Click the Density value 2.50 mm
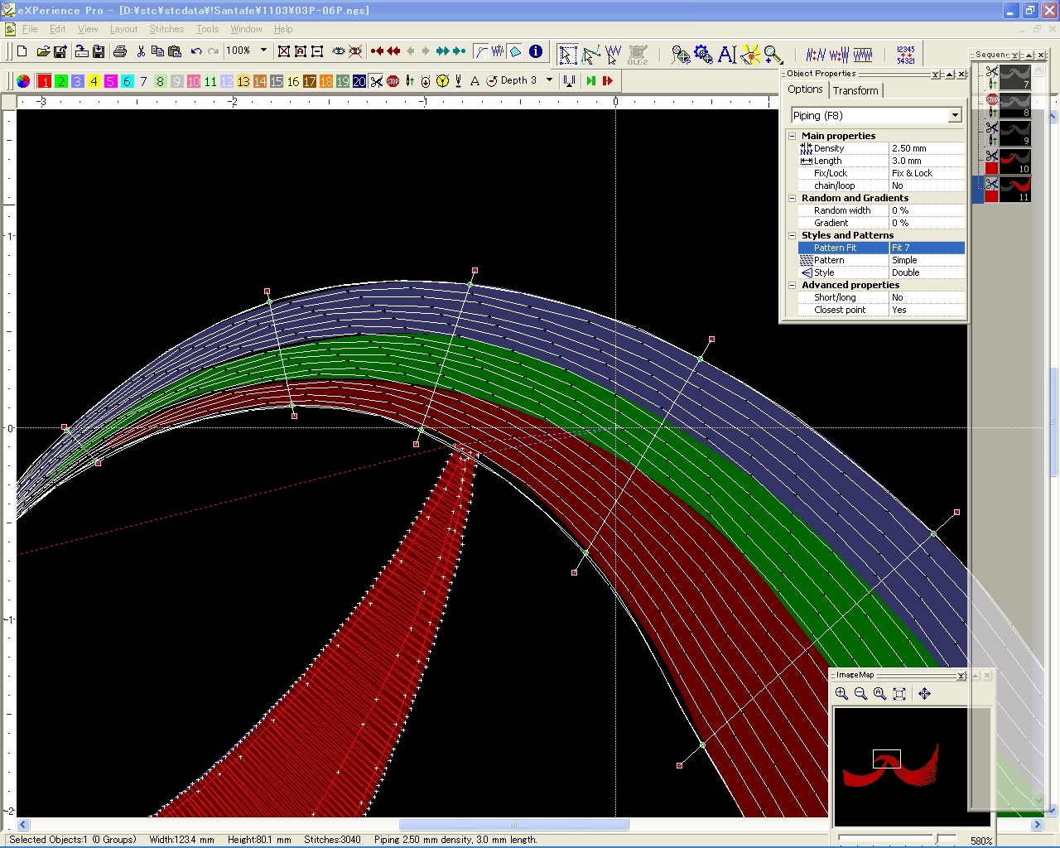 click(927, 148)
